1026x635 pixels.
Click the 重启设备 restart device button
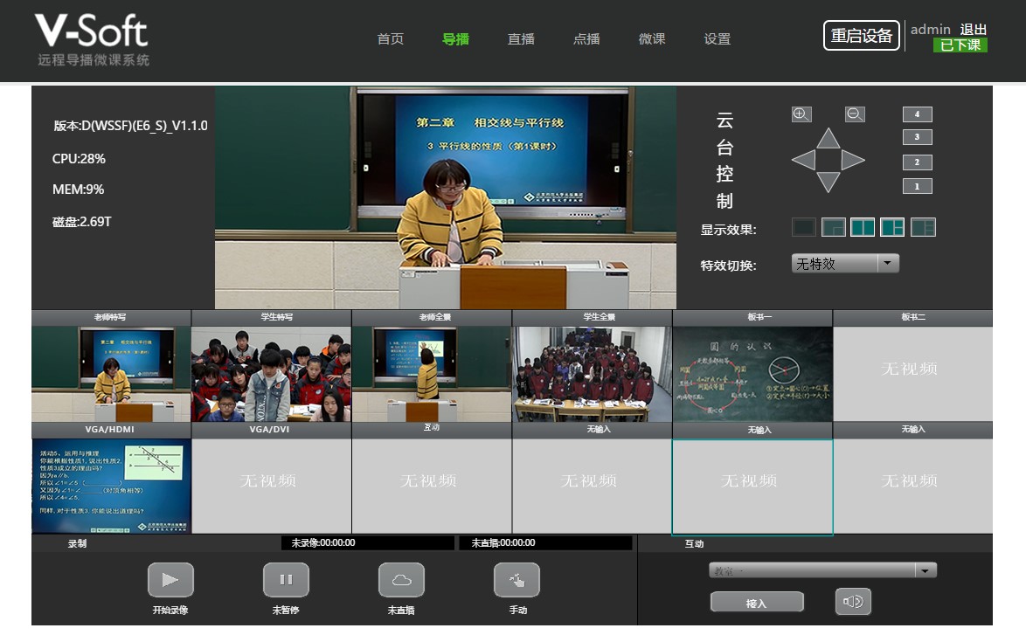861,35
